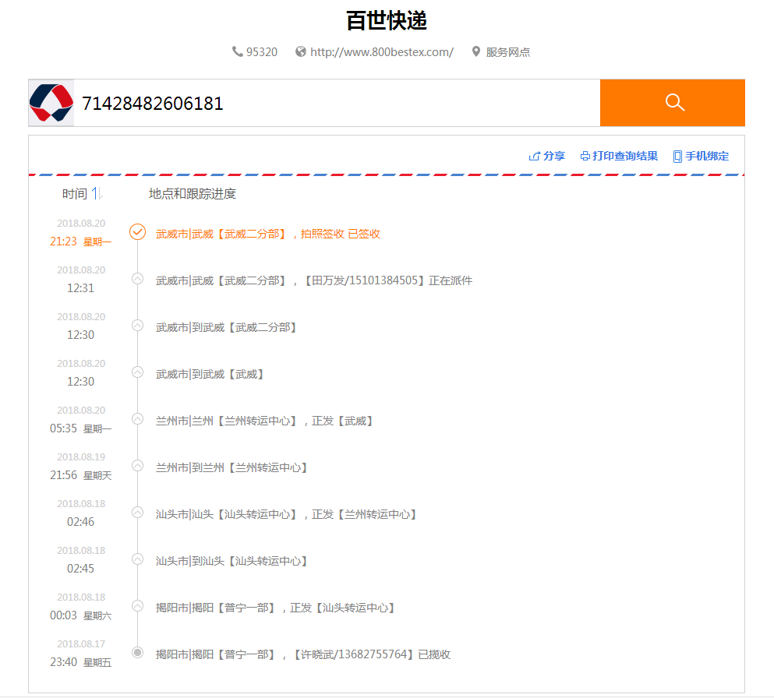Click the 02:46 timestamp
The width and height of the screenshot is (774, 698).
tap(80, 522)
